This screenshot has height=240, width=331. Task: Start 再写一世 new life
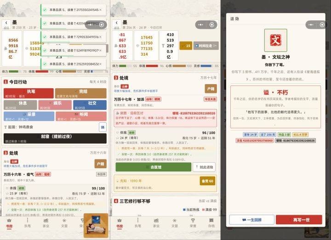(x=299, y=220)
